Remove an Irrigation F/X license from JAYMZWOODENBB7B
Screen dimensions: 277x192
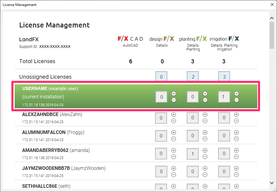pyautogui.click(x=236, y=175)
